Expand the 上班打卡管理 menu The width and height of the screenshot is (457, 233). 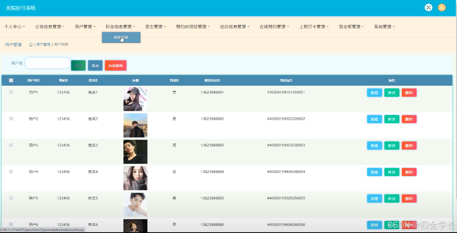pyautogui.click(x=314, y=26)
